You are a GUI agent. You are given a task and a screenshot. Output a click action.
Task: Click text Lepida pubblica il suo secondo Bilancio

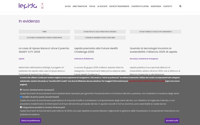point(155,71)
